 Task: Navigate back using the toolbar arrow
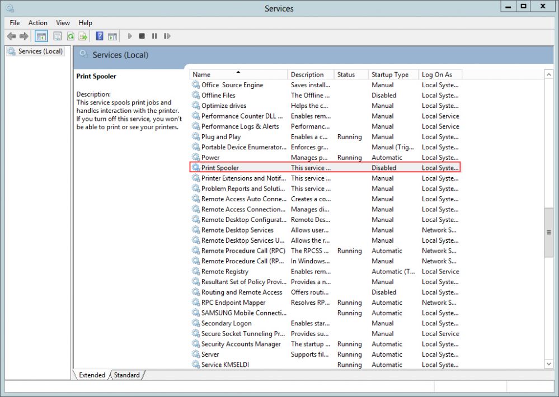coord(12,36)
